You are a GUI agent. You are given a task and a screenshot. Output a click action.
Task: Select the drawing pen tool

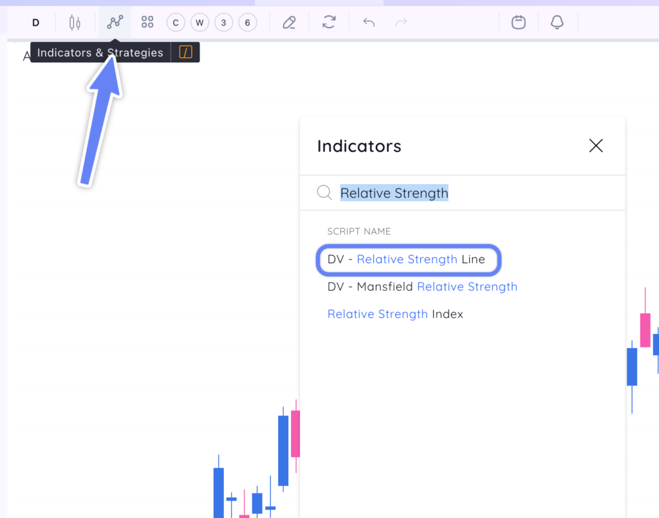[288, 22]
